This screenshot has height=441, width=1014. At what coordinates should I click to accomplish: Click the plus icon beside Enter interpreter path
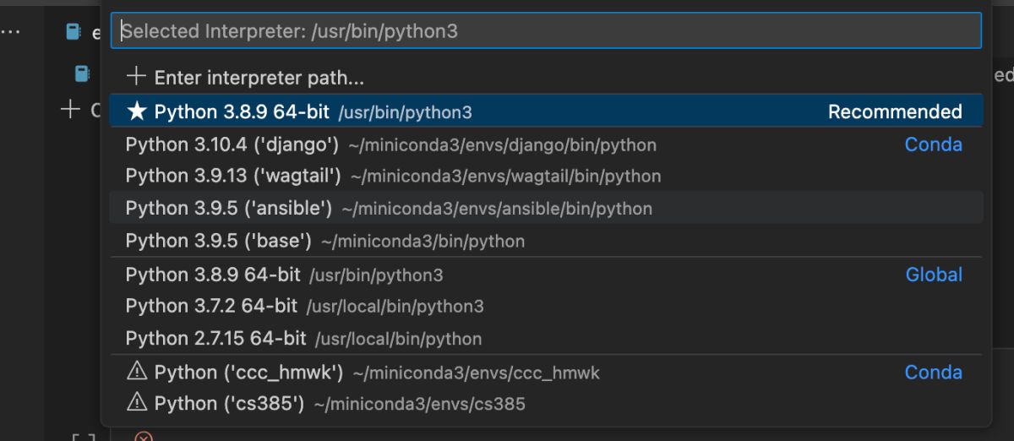pos(136,77)
